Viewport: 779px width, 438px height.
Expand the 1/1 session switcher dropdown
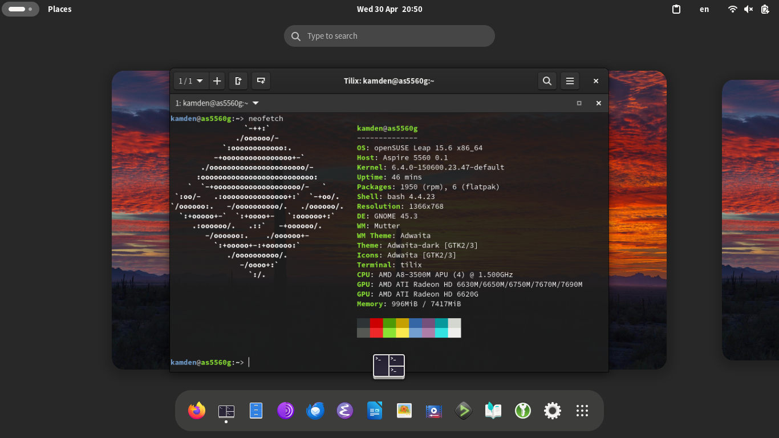(191, 81)
